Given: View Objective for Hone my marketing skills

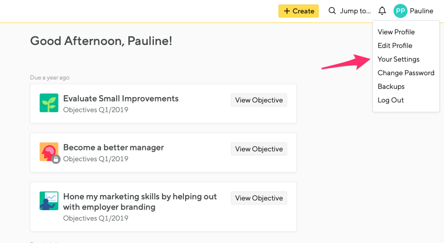Looking at the screenshot, I should [x=259, y=198].
